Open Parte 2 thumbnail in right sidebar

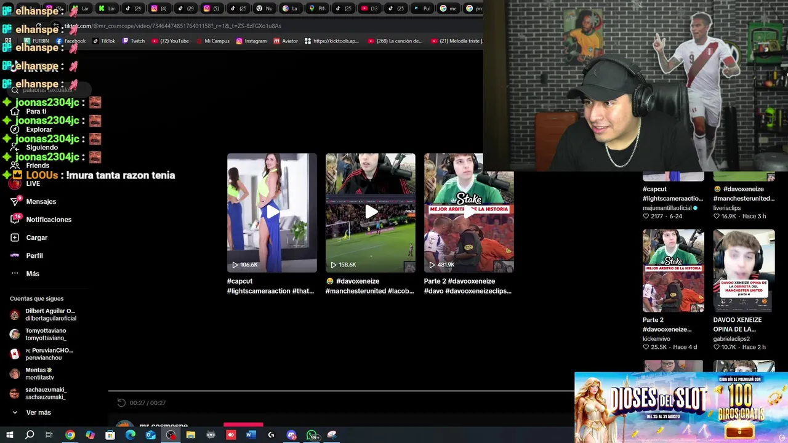(673, 271)
